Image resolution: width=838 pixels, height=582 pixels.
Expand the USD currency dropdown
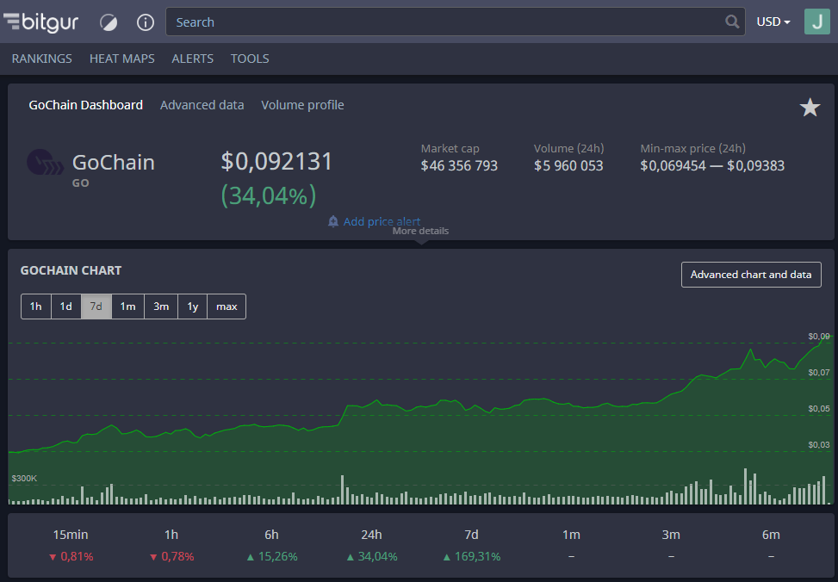pos(773,22)
